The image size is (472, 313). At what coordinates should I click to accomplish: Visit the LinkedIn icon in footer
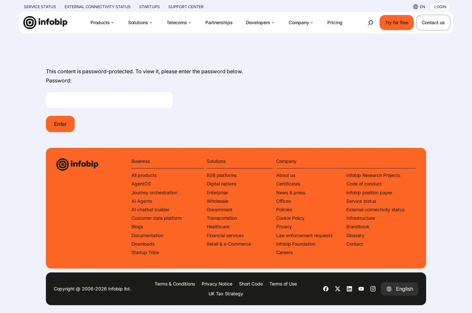349,289
